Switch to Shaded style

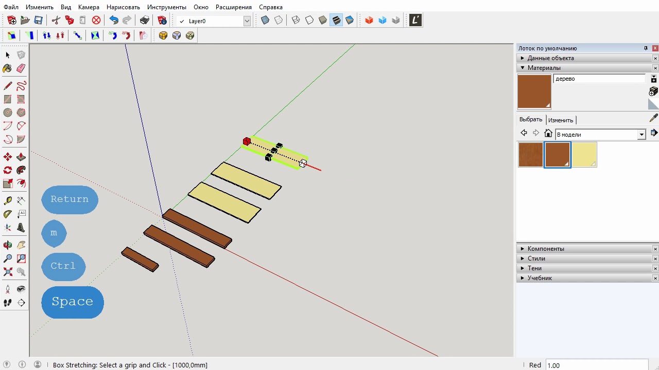pyautogui.click(x=323, y=21)
